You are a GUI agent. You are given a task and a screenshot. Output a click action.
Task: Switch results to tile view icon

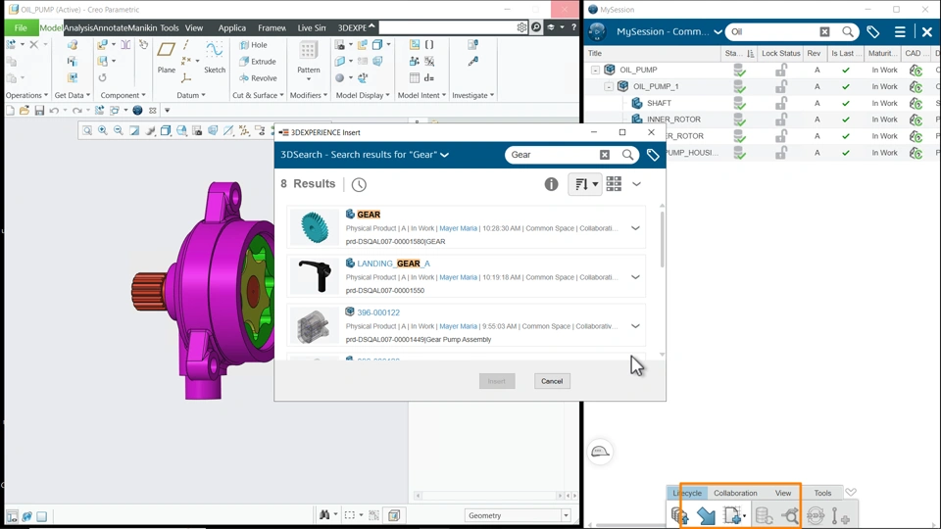614,184
